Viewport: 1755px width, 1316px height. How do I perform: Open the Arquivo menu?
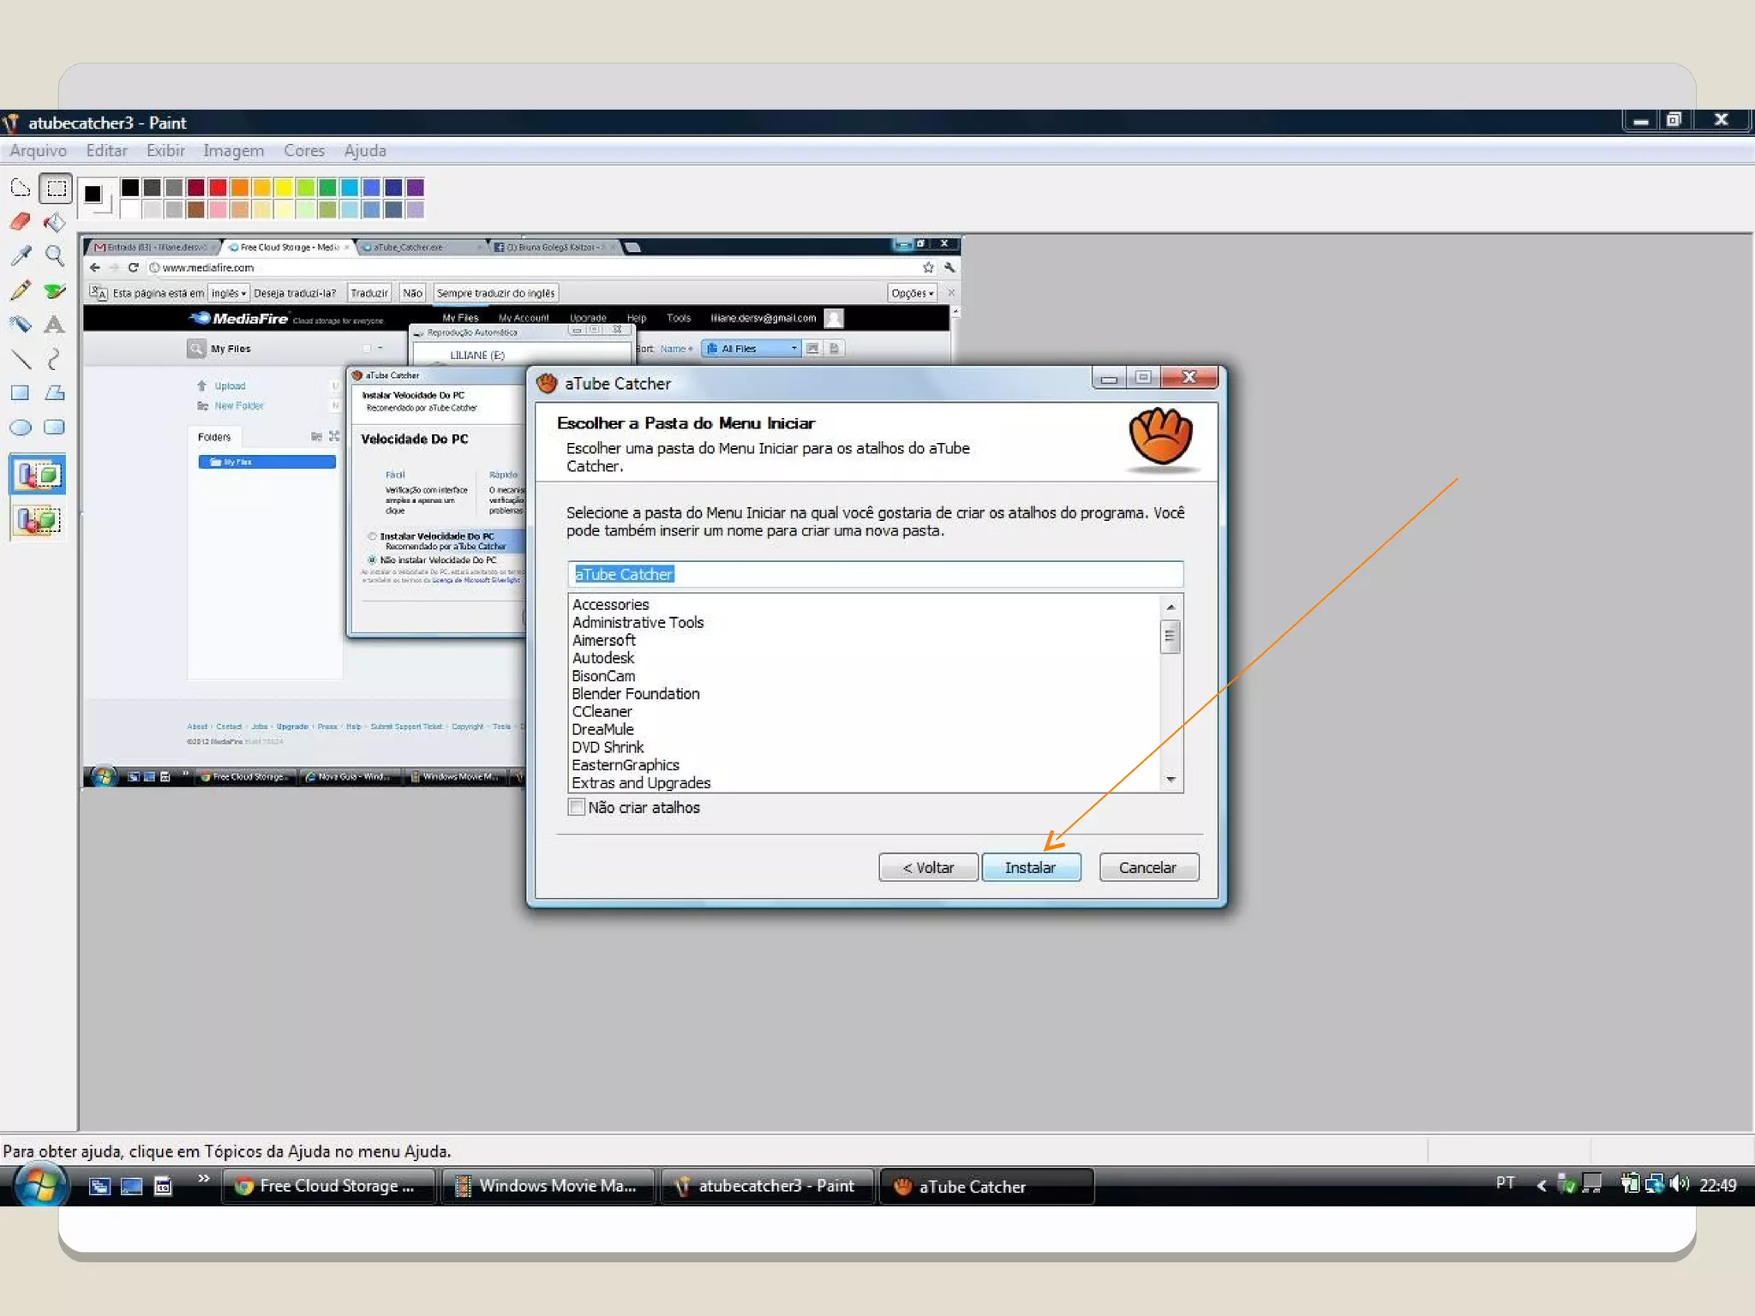click(38, 151)
